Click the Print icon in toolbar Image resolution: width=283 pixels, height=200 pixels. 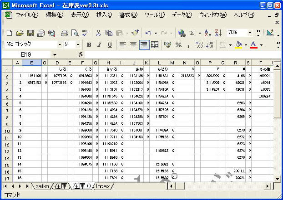[64, 33]
